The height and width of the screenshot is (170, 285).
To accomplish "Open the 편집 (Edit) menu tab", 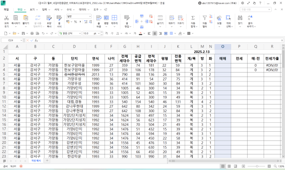I will pyautogui.click(x=20, y=9).
